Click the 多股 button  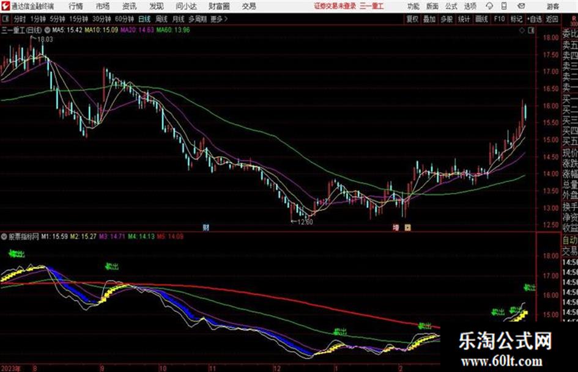[x=446, y=19]
